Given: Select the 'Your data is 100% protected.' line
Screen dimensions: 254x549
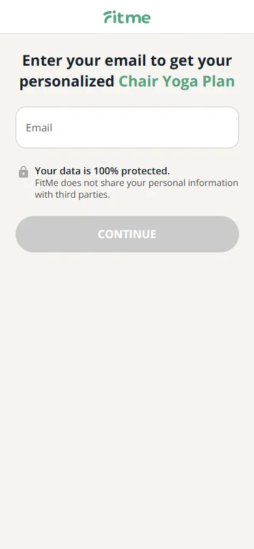Looking at the screenshot, I should point(102,171).
